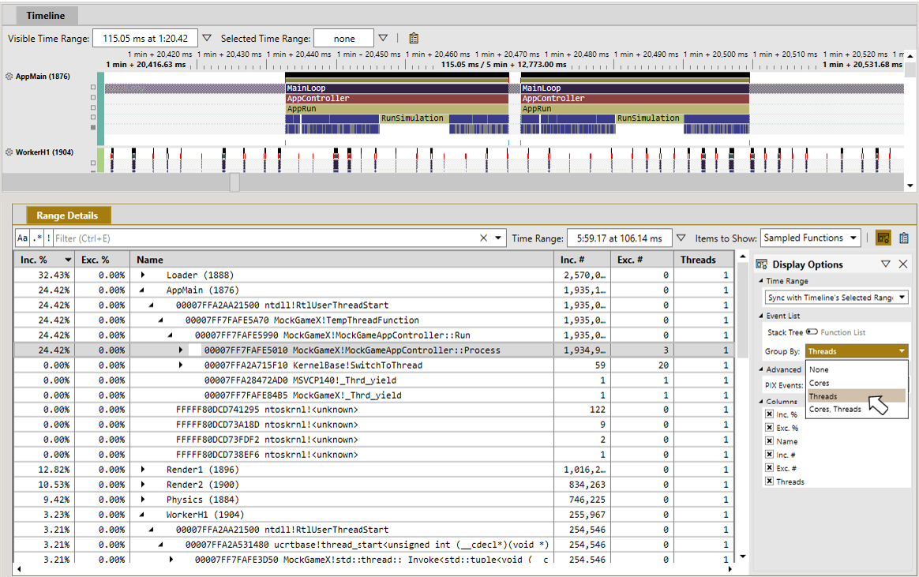The height and width of the screenshot is (577, 919).
Task: Open settings gear for WorkerH1 (1904) timeline lane
Action: [x=9, y=152]
